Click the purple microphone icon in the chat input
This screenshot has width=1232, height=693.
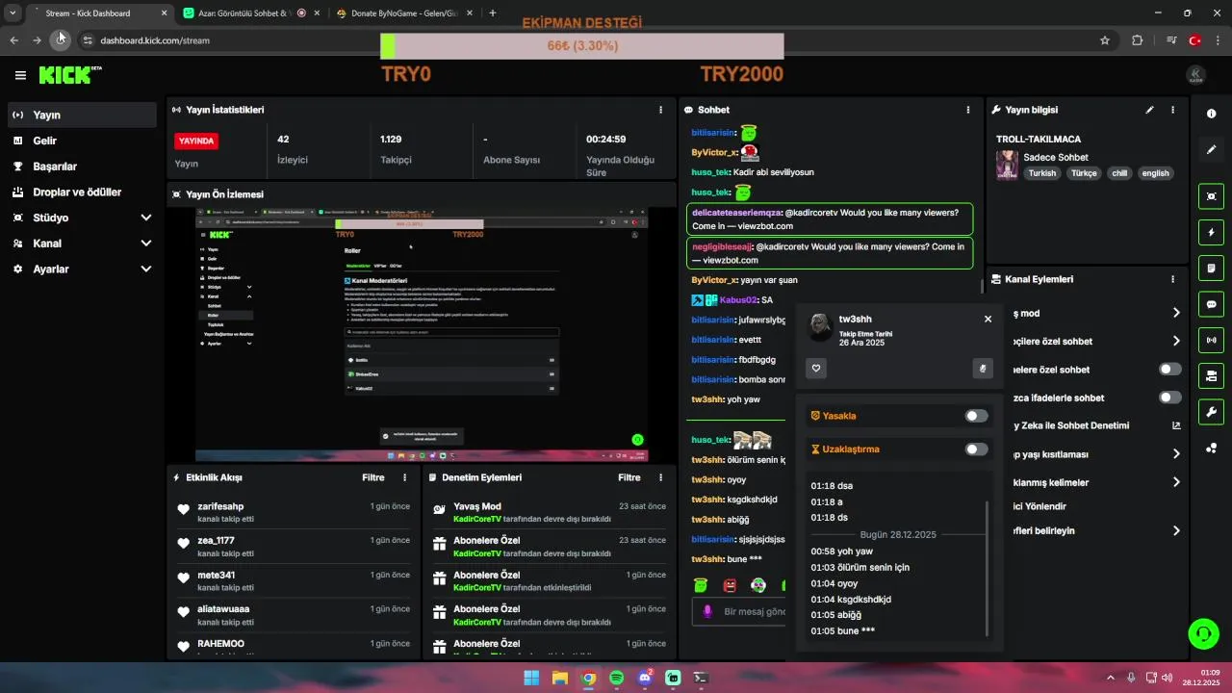707,611
